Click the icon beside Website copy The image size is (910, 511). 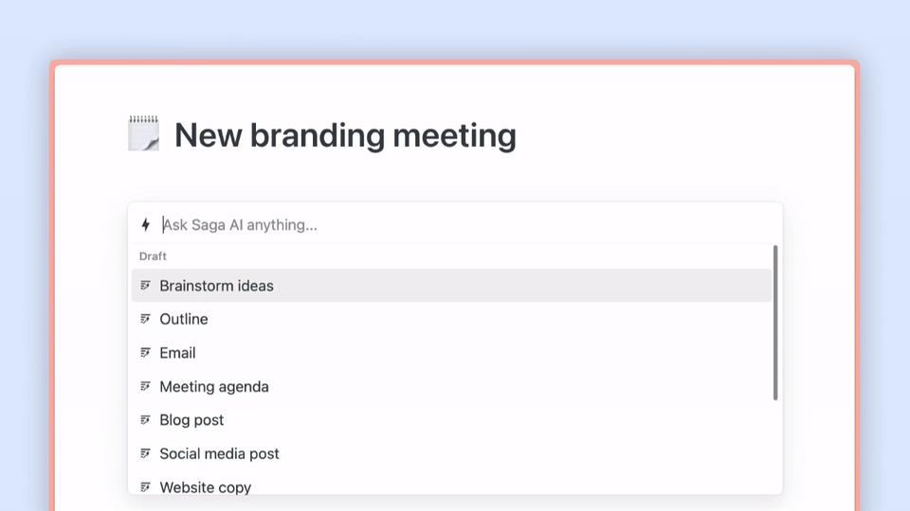click(145, 486)
